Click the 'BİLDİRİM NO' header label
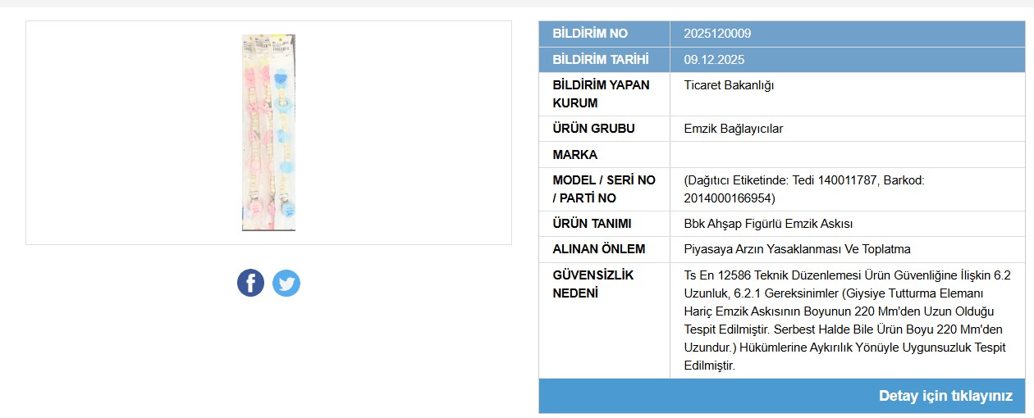 [590, 34]
